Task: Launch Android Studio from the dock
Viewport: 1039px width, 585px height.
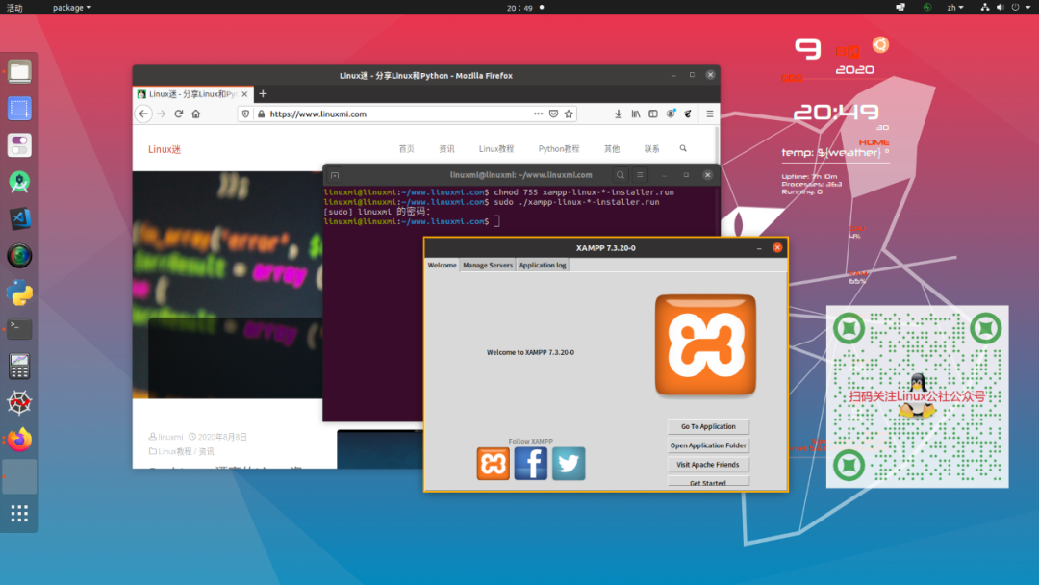Action: [x=19, y=182]
